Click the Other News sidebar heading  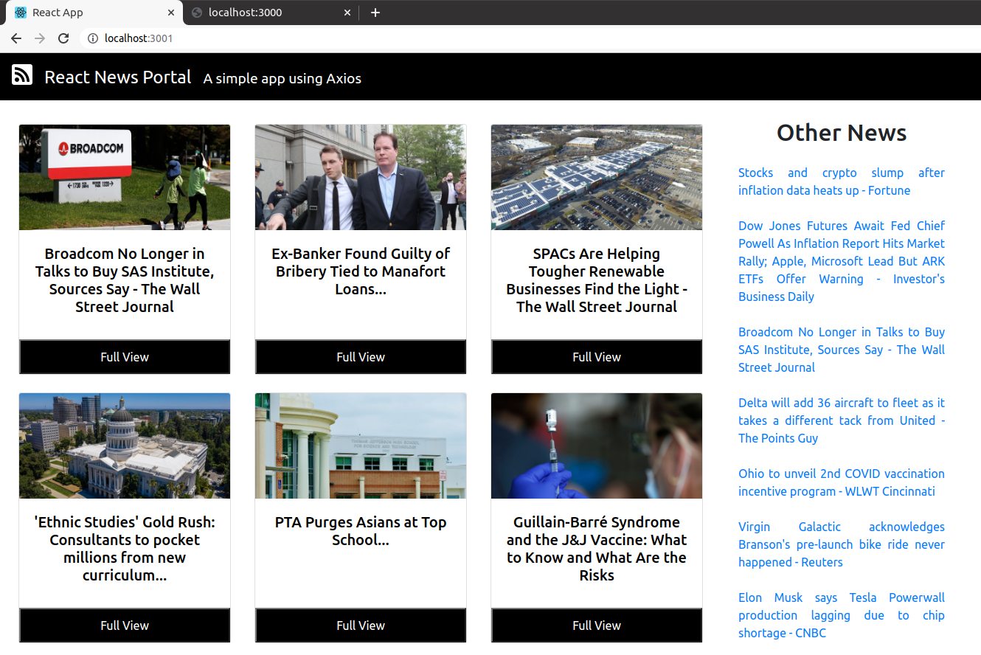click(842, 133)
